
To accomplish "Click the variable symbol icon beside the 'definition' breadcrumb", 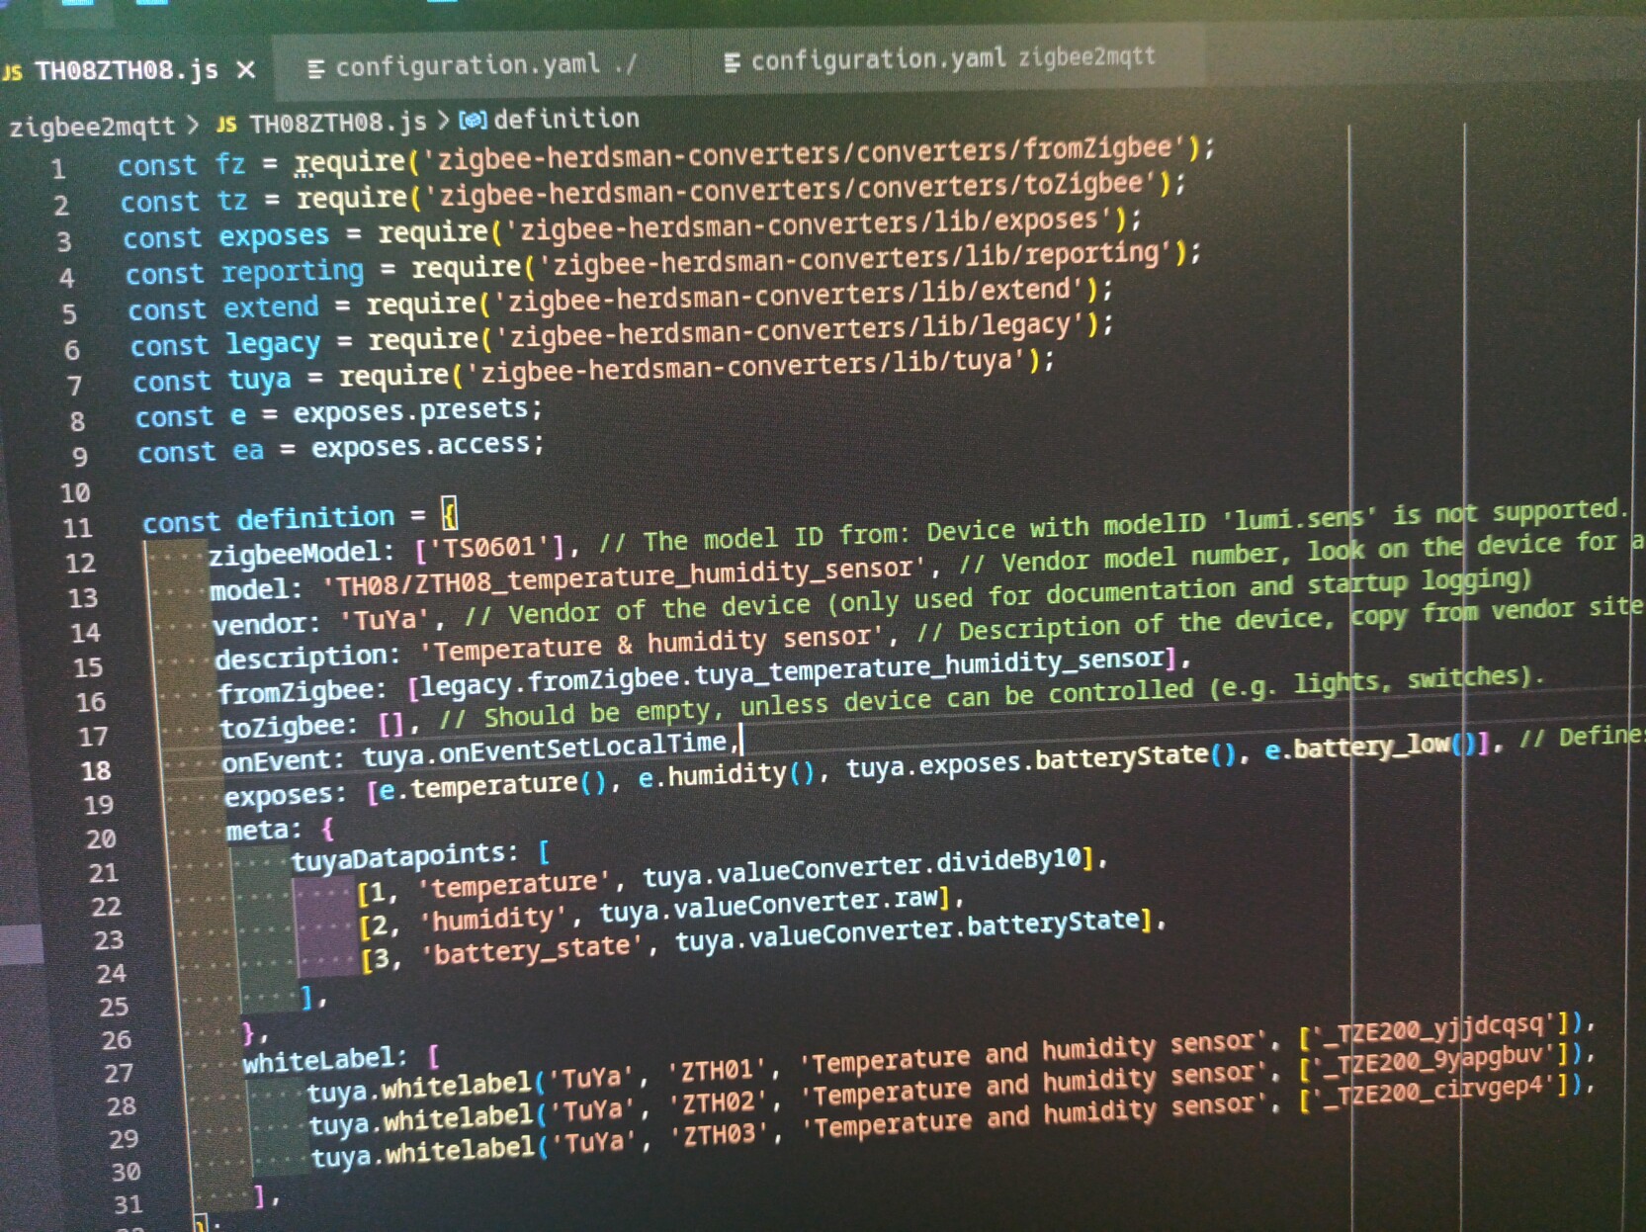I will (x=473, y=121).
